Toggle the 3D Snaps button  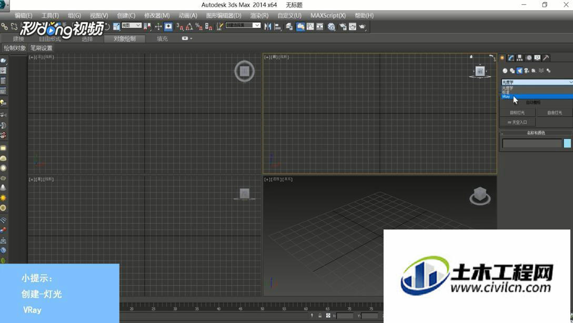(180, 27)
